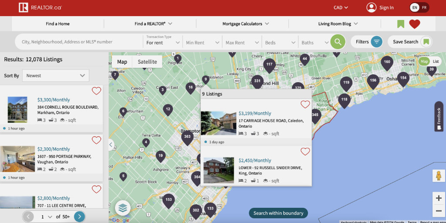Open saved searches green bookmark icon

[x=401, y=24]
